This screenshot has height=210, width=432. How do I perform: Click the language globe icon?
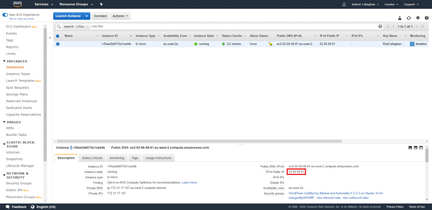pos(33,207)
